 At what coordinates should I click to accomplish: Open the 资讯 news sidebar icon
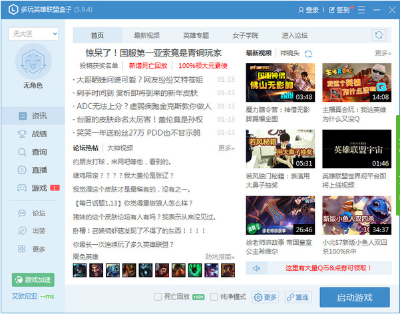(23, 116)
